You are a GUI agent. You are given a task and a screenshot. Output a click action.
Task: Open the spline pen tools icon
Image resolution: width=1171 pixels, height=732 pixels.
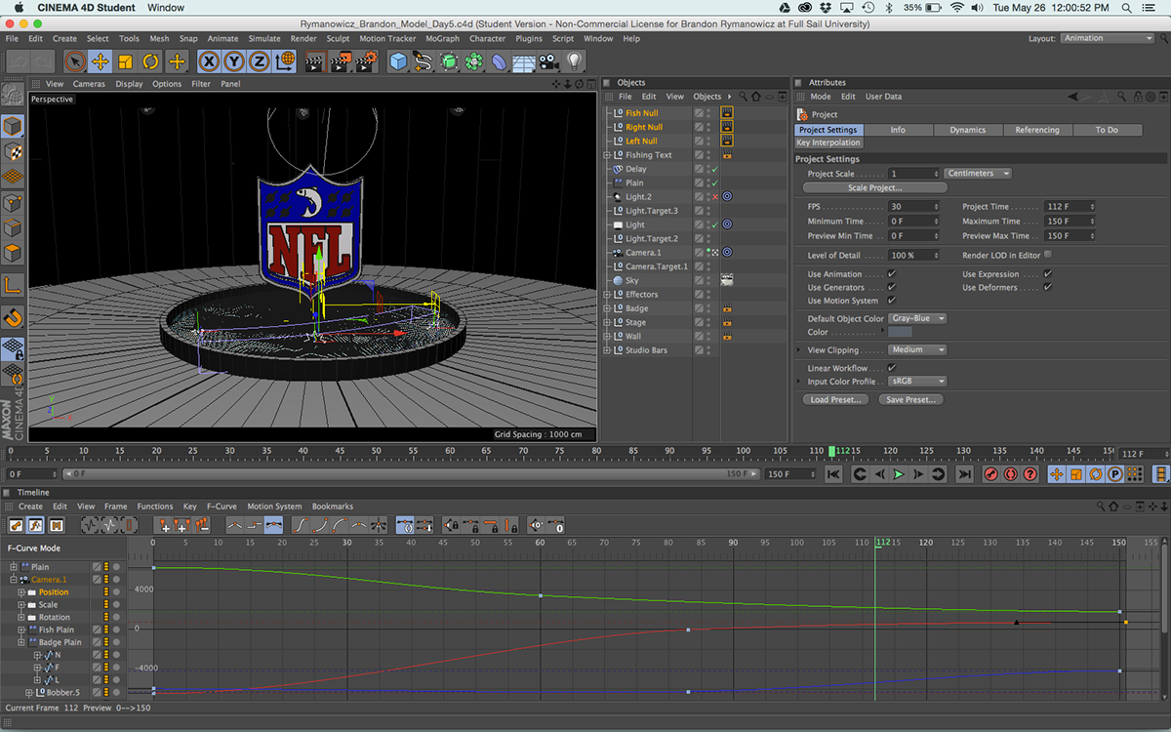click(x=424, y=61)
